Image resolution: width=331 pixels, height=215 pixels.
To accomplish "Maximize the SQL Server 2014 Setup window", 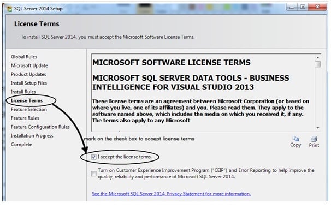I will coord(303,7).
